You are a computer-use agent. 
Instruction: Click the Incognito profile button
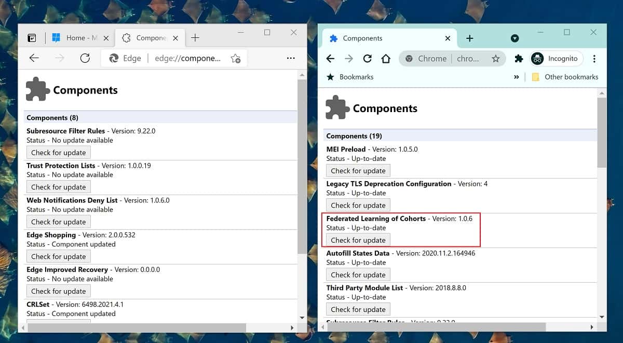556,59
